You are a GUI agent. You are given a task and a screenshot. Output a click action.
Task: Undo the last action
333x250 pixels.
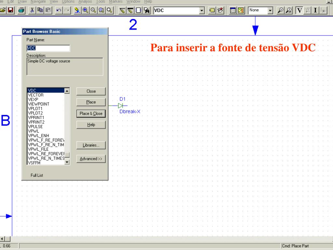59,10
